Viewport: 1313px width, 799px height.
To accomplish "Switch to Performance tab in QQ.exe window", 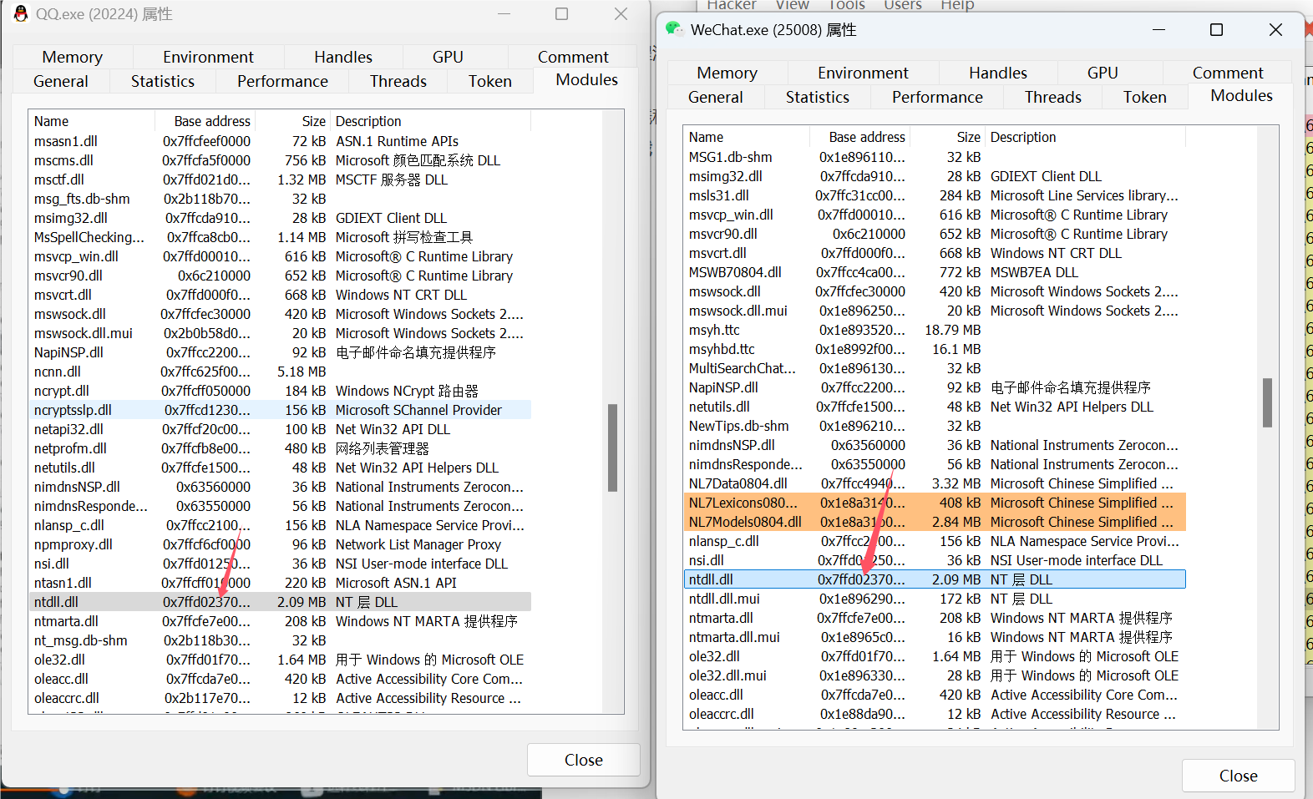I will (282, 81).
